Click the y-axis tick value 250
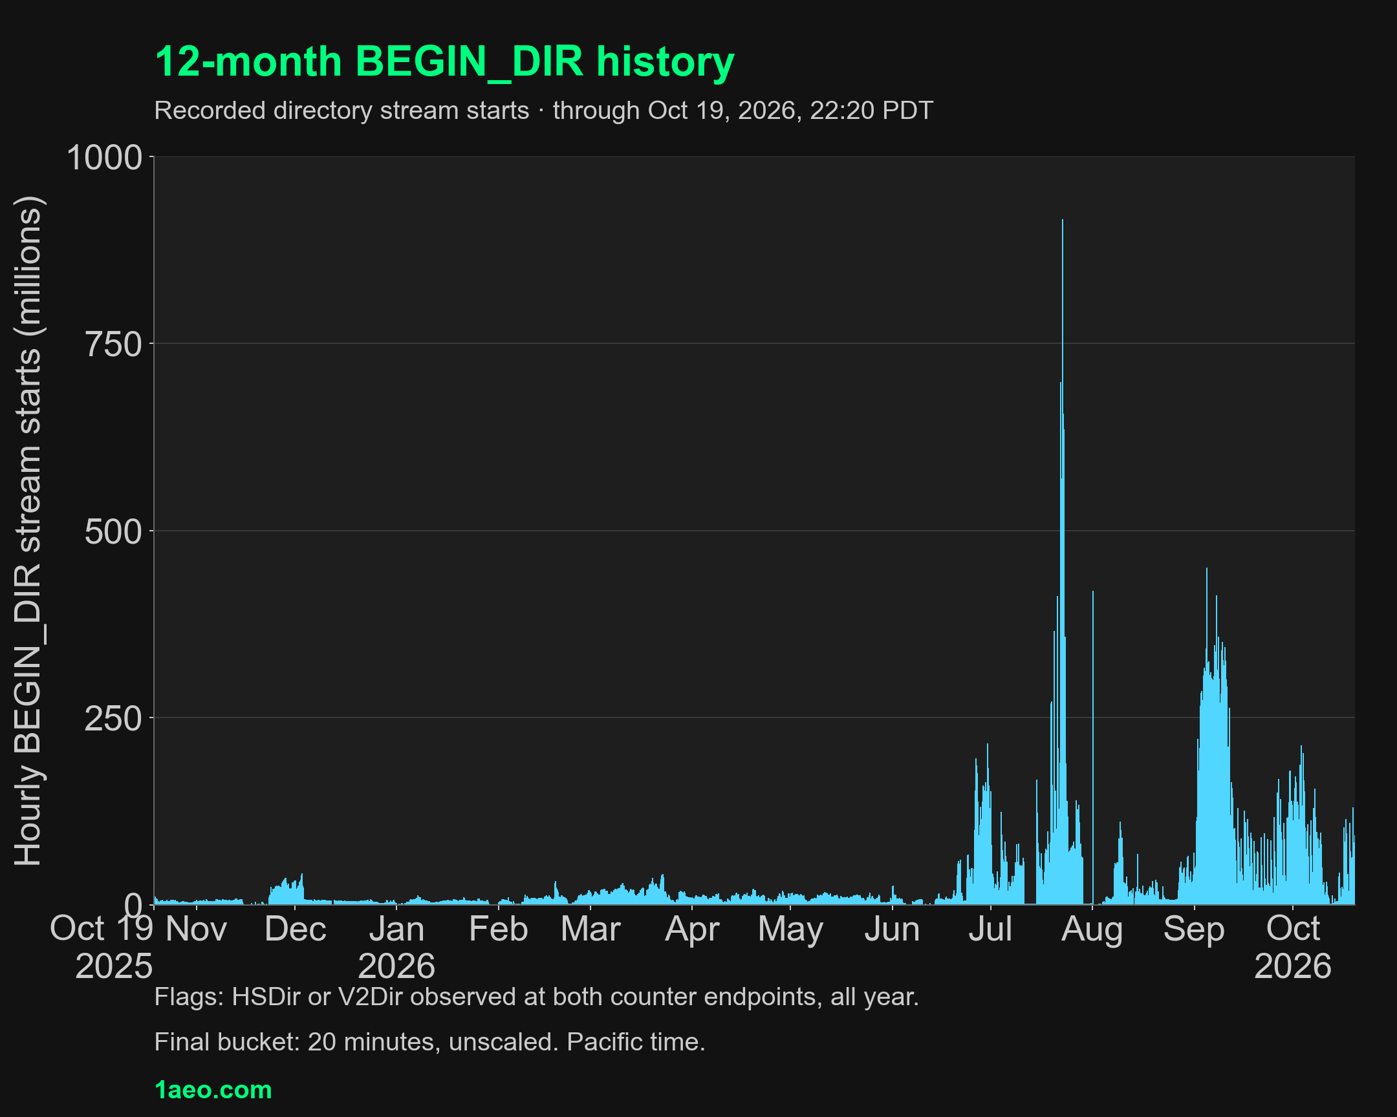1397x1117 pixels. coord(113,718)
